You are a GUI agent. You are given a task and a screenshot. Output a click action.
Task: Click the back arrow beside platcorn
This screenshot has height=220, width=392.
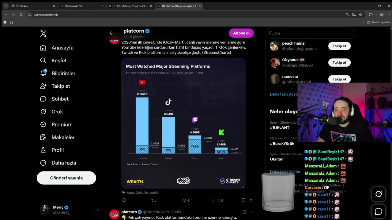[x=112, y=33]
